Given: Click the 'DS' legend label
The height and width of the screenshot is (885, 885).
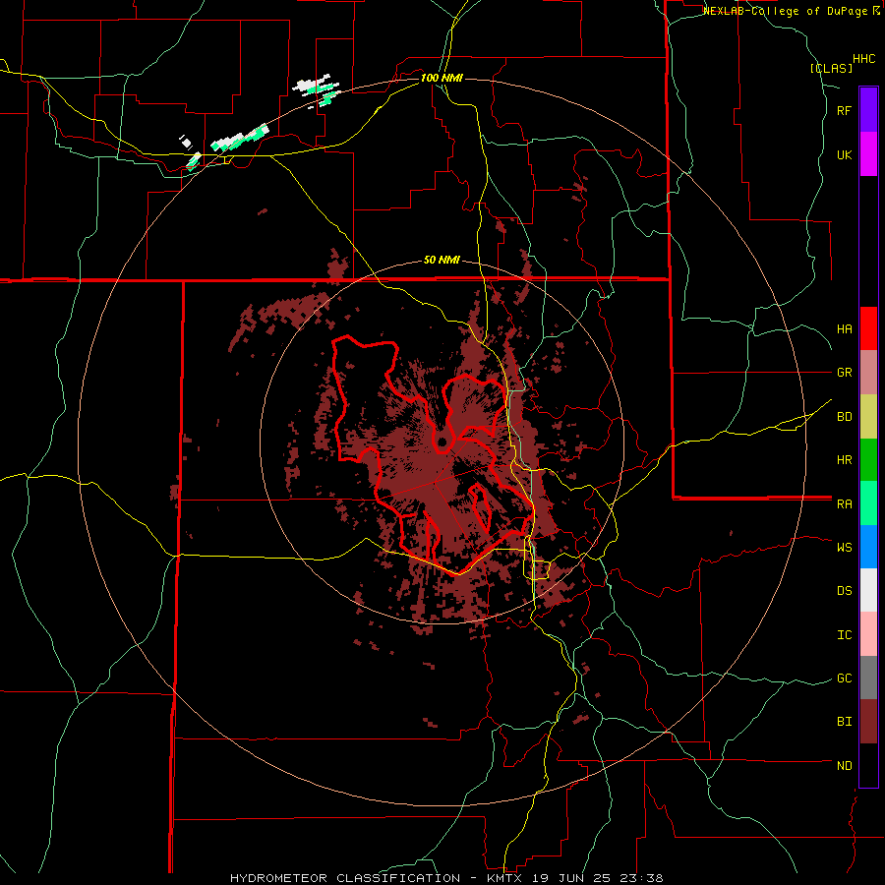Looking at the screenshot, I should pos(845,591).
